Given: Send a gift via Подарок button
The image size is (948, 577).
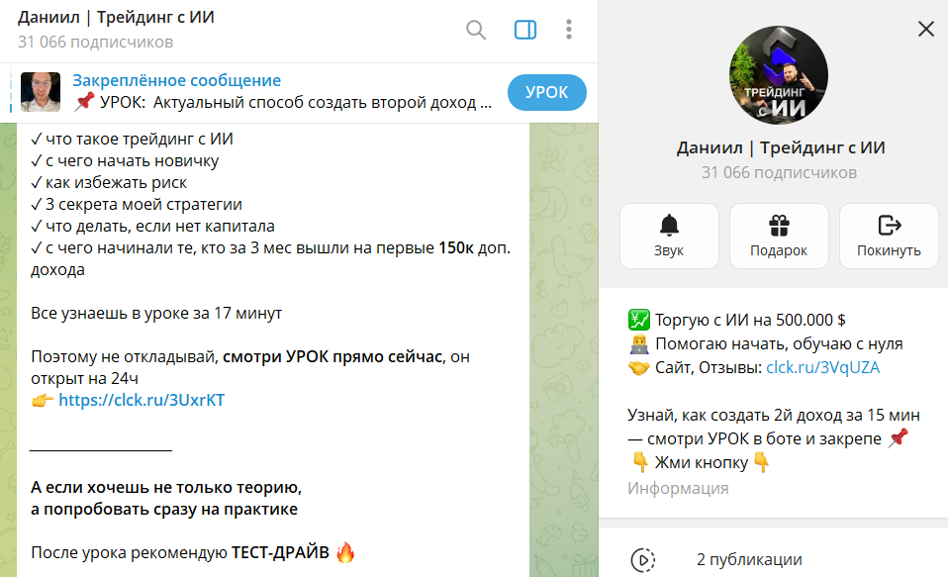Looking at the screenshot, I should tap(779, 236).
